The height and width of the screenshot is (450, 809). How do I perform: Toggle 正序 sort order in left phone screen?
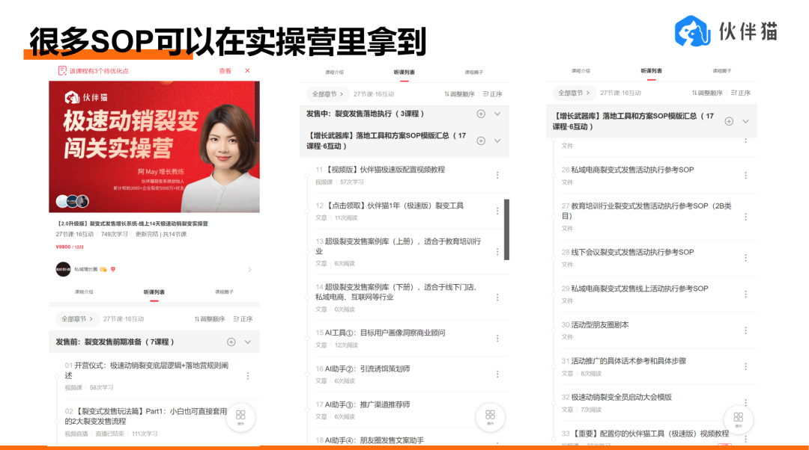pos(243,319)
